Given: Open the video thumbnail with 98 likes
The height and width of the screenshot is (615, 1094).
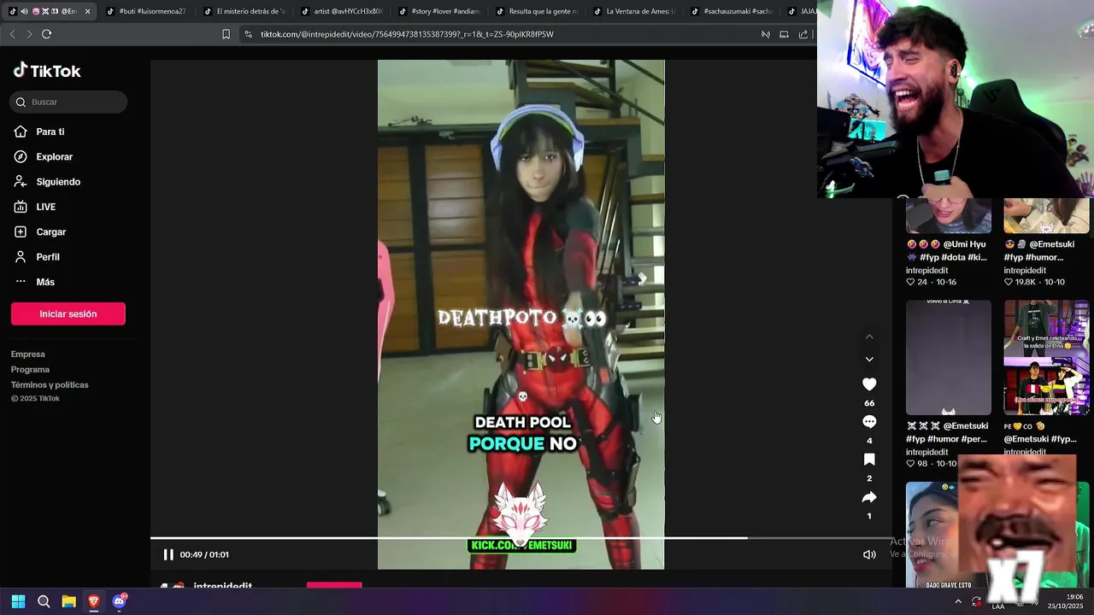Looking at the screenshot, I should (949, 357).
